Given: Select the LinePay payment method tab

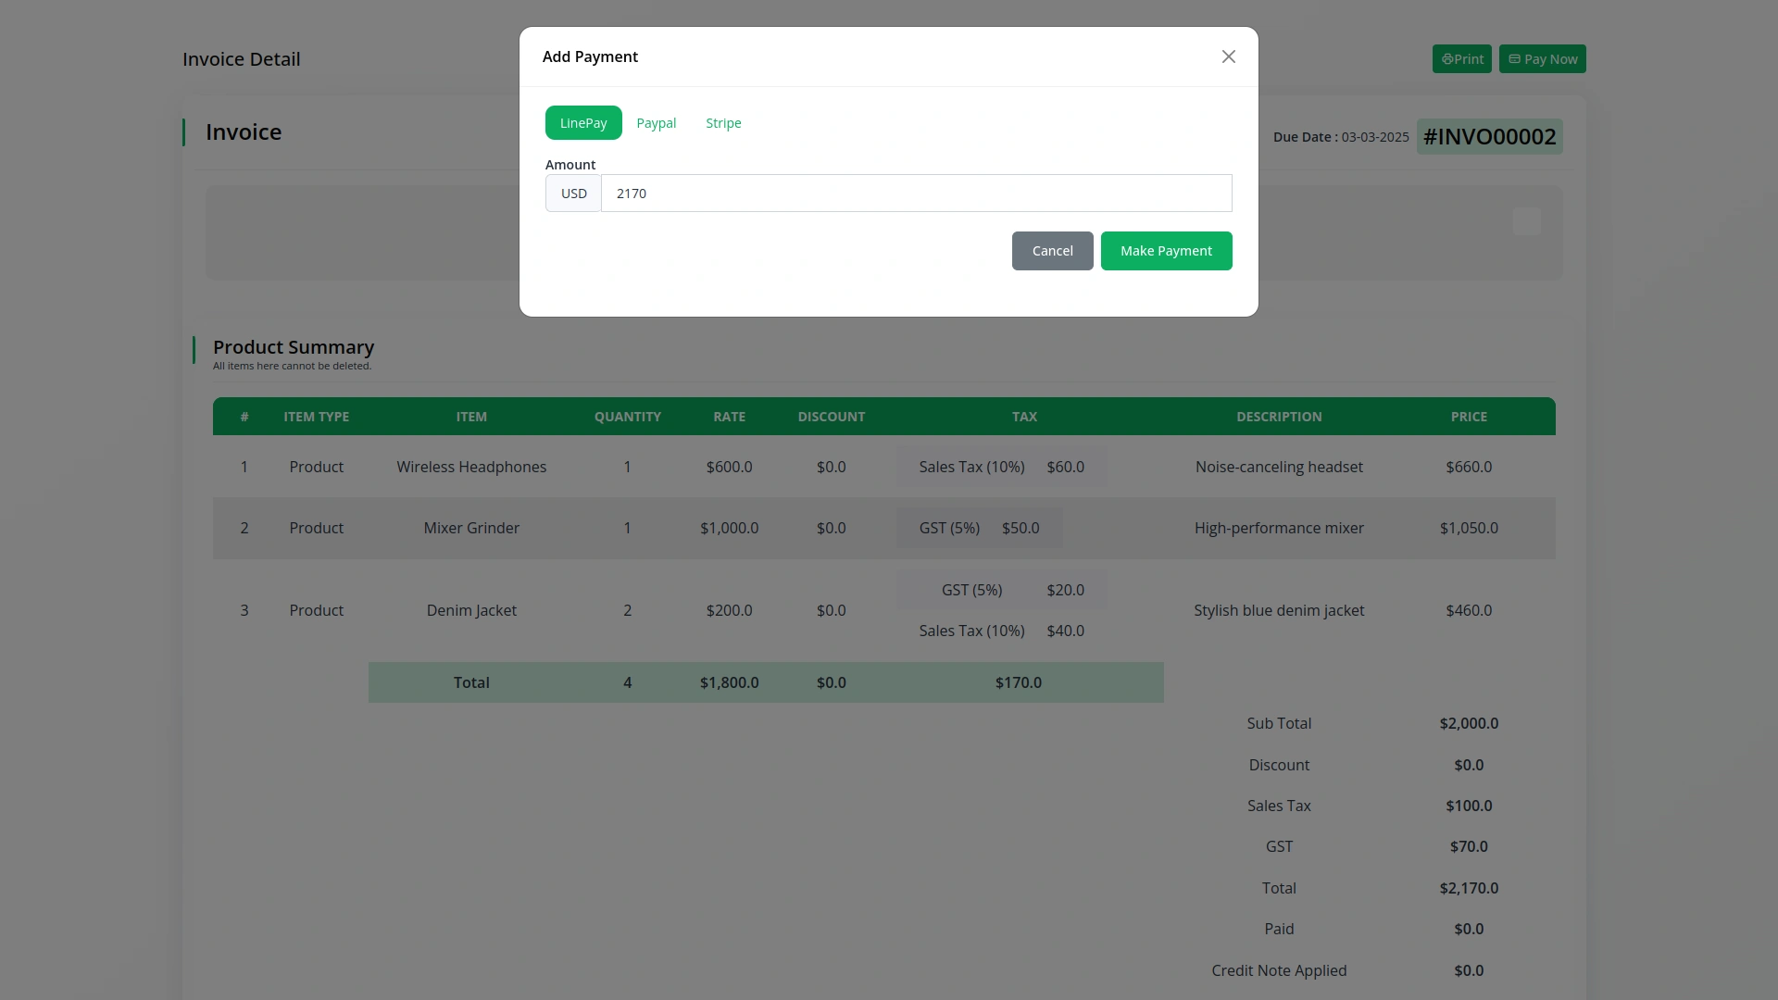Looking at the screenshot, I should 582,122.
